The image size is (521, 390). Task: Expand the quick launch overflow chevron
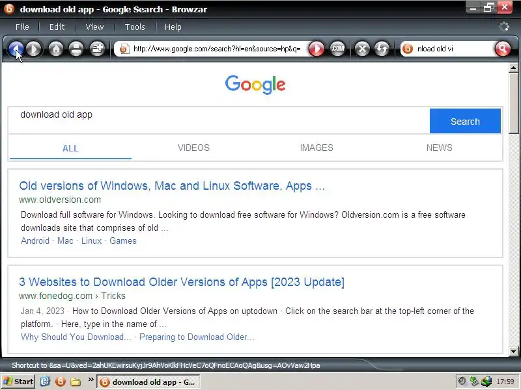pyautogui.click(x=91, y=379)
